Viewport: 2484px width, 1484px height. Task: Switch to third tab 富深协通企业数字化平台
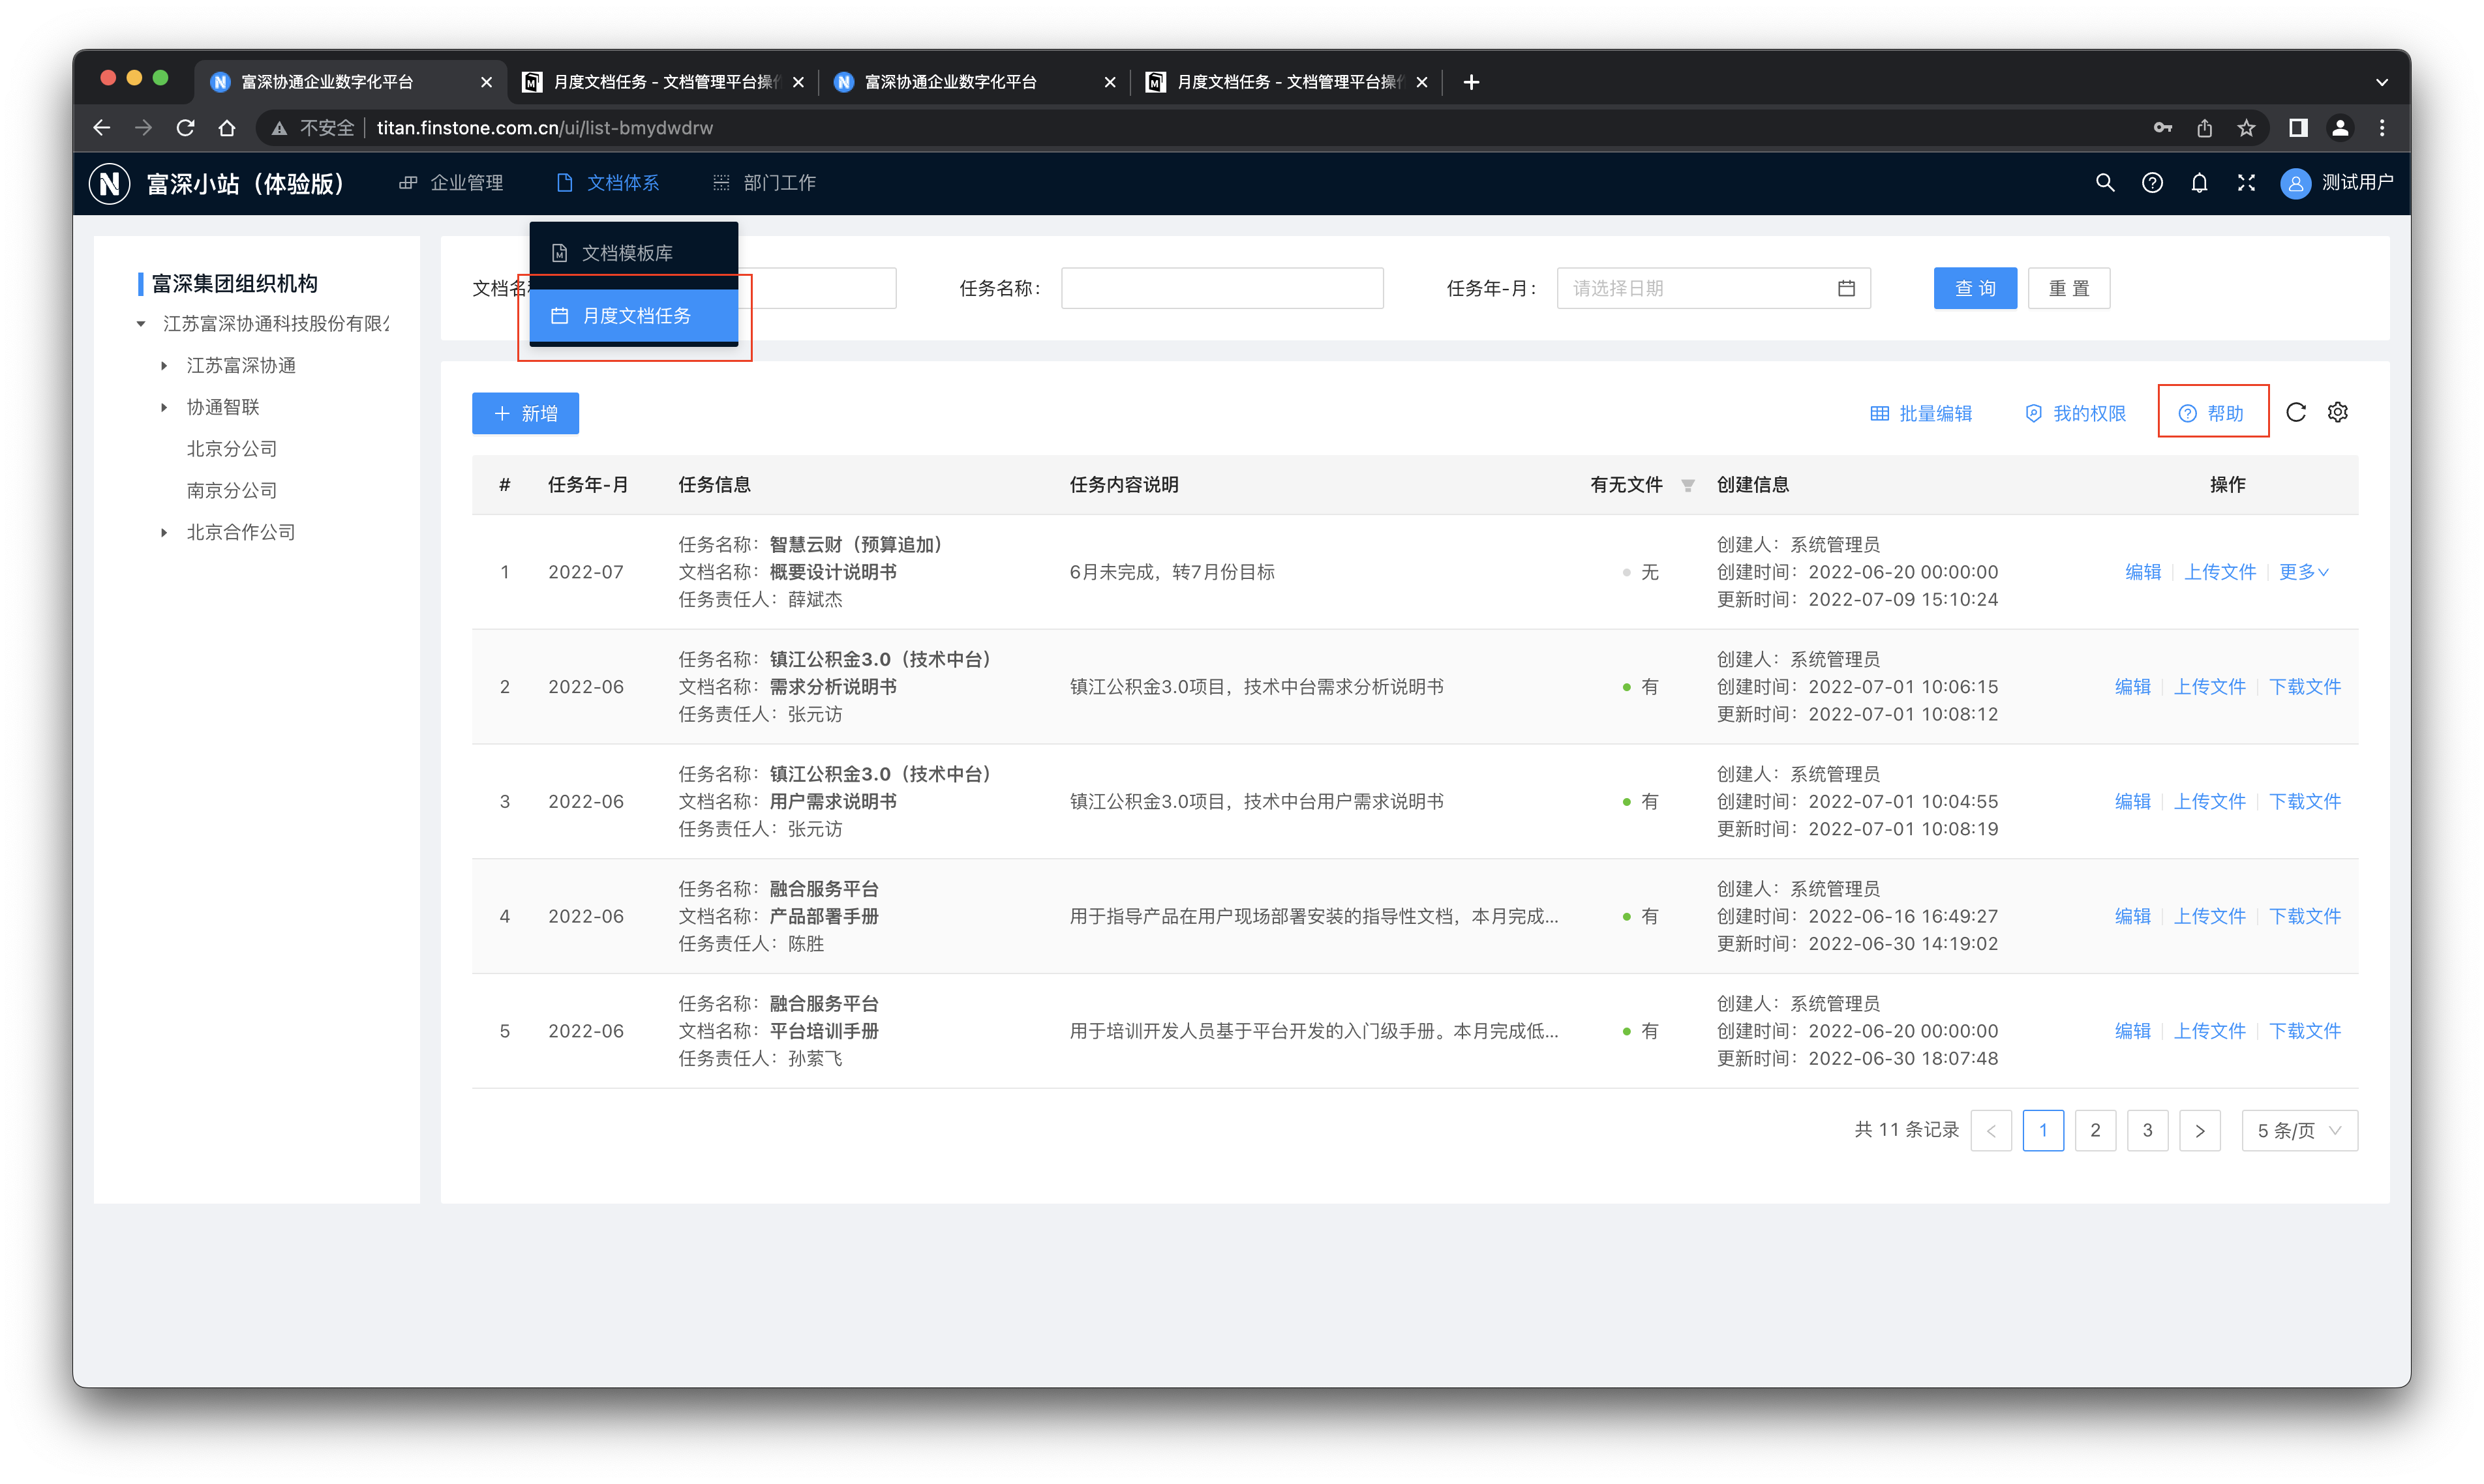973,82
